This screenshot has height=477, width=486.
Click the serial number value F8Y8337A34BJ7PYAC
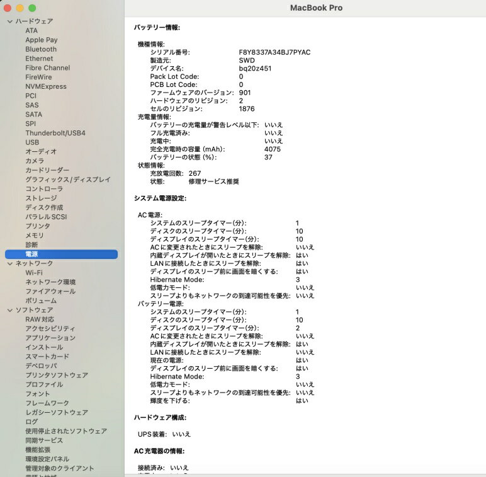[274, 52]
